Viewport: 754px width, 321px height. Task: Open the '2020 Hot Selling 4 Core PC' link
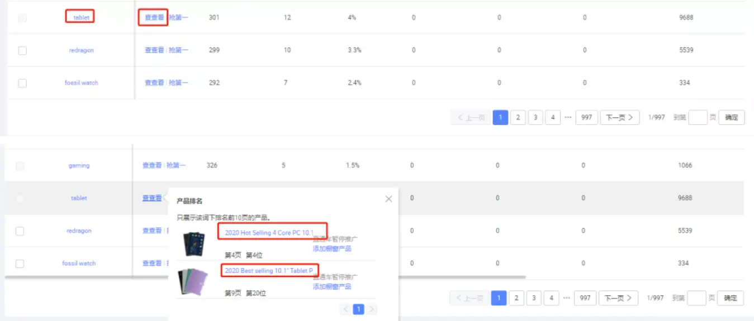pyautogui.click(x=268, y=232)
